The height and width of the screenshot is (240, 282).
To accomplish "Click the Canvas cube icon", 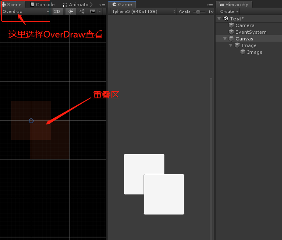I will tap(231, 38).
